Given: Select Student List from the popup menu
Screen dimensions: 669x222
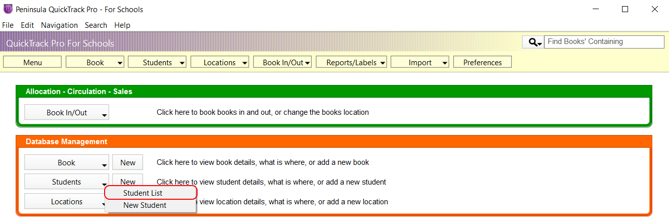Looking at the screenshot, I should click(x=151, y=193).
